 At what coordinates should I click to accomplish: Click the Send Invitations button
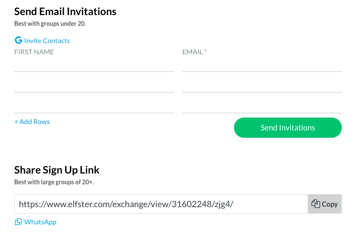[x=287, y=128]
